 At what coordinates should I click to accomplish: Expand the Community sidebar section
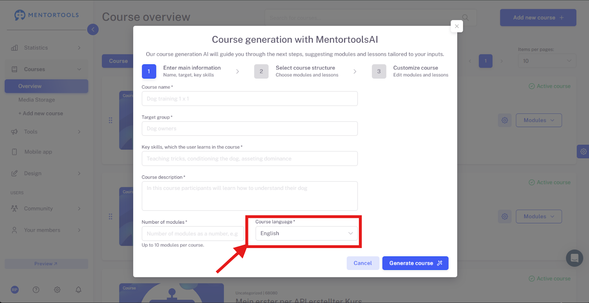coord(46,209)
